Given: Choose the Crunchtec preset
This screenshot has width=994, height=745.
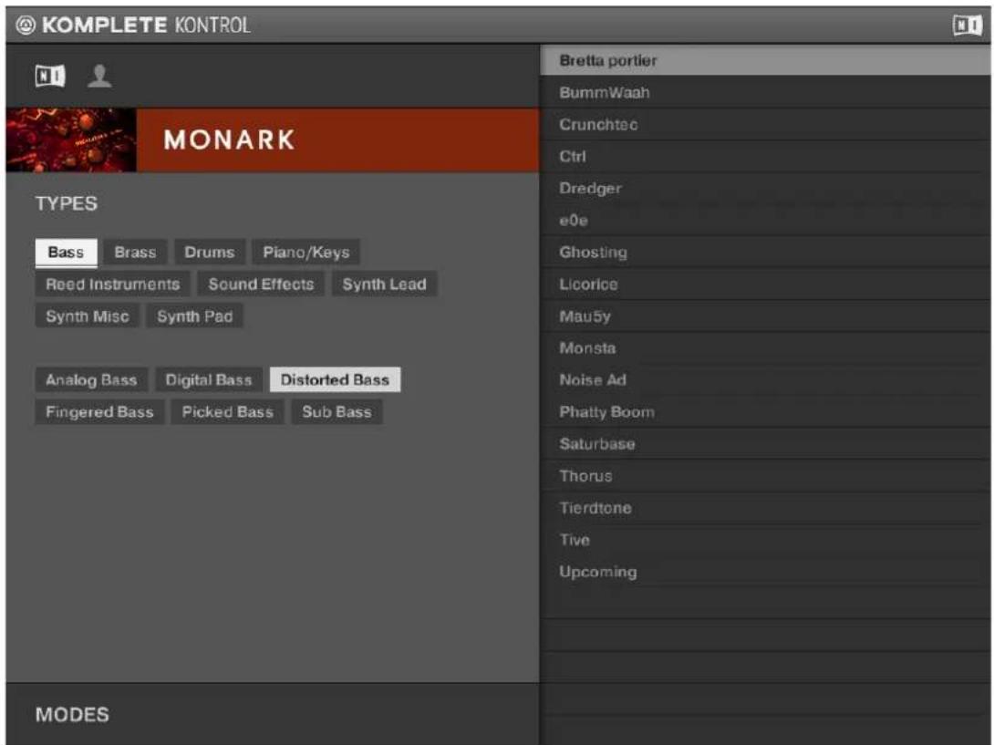Looking at the screenshot, I should [765, 124].
